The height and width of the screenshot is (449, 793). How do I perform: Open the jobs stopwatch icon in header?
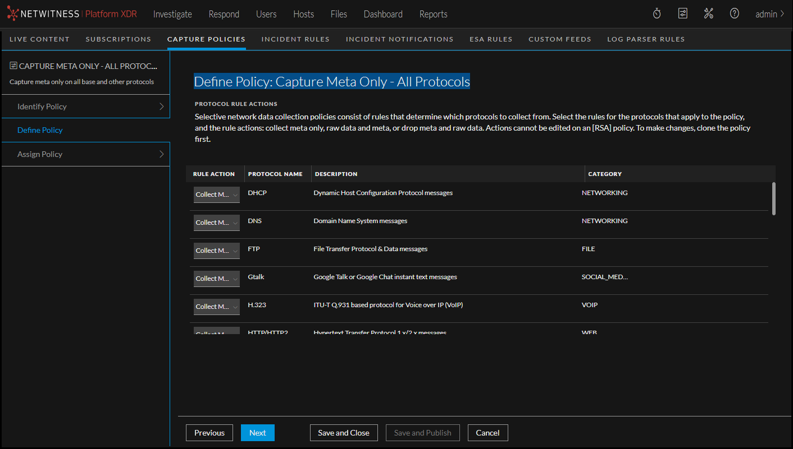(x=657, y=13)
